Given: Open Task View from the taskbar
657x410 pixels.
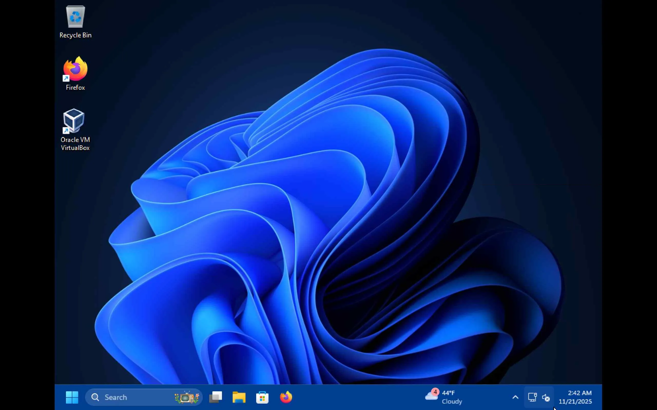Looking at the screenshot, I should pos(216,397).
